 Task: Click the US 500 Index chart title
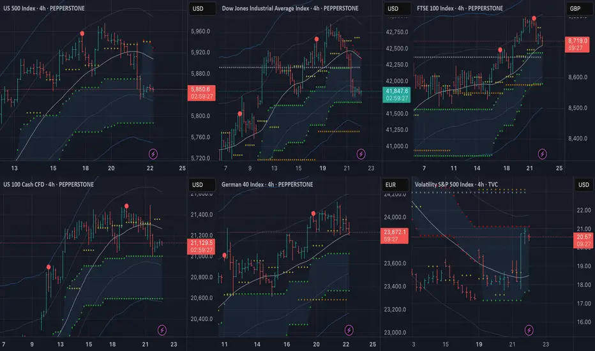pyautogui.click(x=44, y=8)
